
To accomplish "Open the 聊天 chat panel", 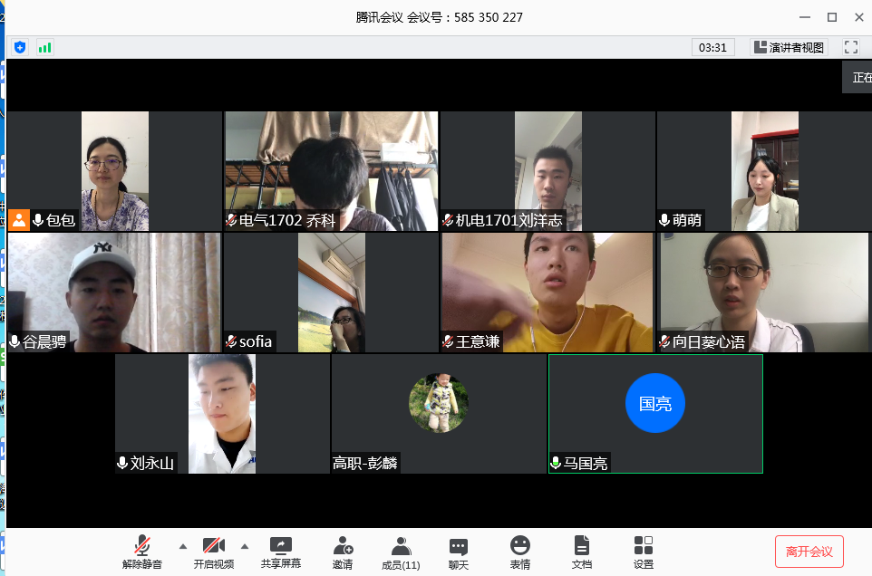I will tap(459, 552).
